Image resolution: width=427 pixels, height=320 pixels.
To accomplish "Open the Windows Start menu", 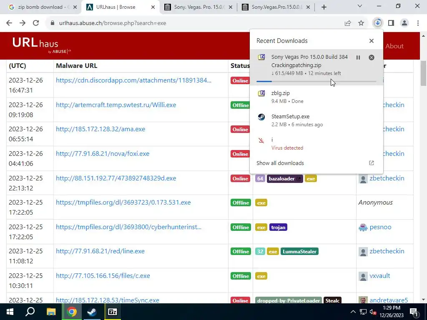I will (x=10, y=312).
